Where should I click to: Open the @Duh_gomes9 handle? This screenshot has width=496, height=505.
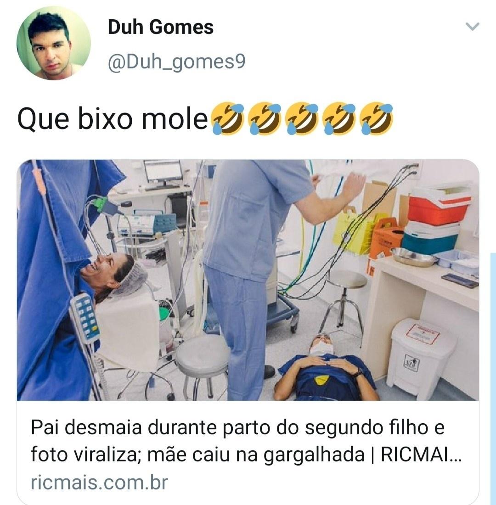point(176,61)
